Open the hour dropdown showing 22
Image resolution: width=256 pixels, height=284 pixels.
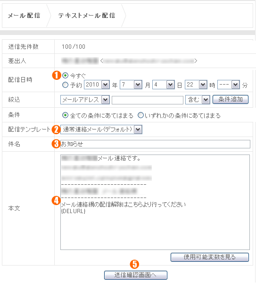click(x=196, y=85)
